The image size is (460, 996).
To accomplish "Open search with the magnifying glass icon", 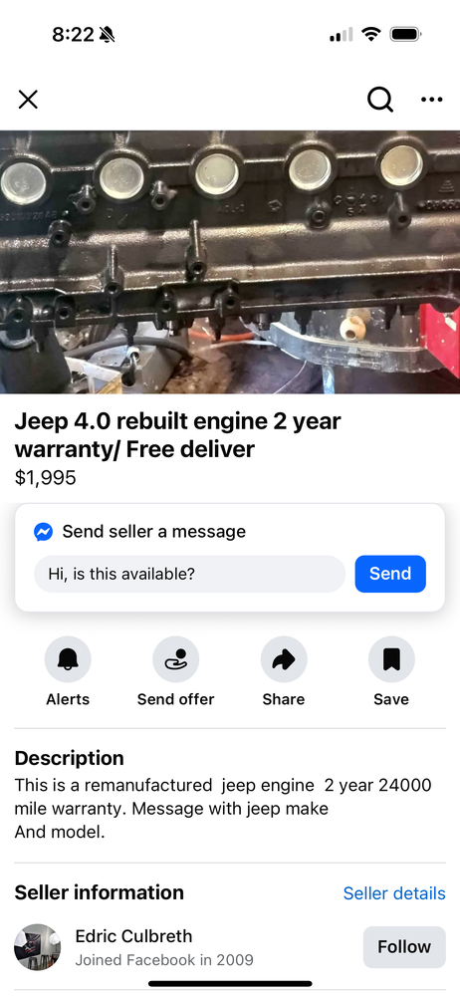I will [x=380, y=99].
